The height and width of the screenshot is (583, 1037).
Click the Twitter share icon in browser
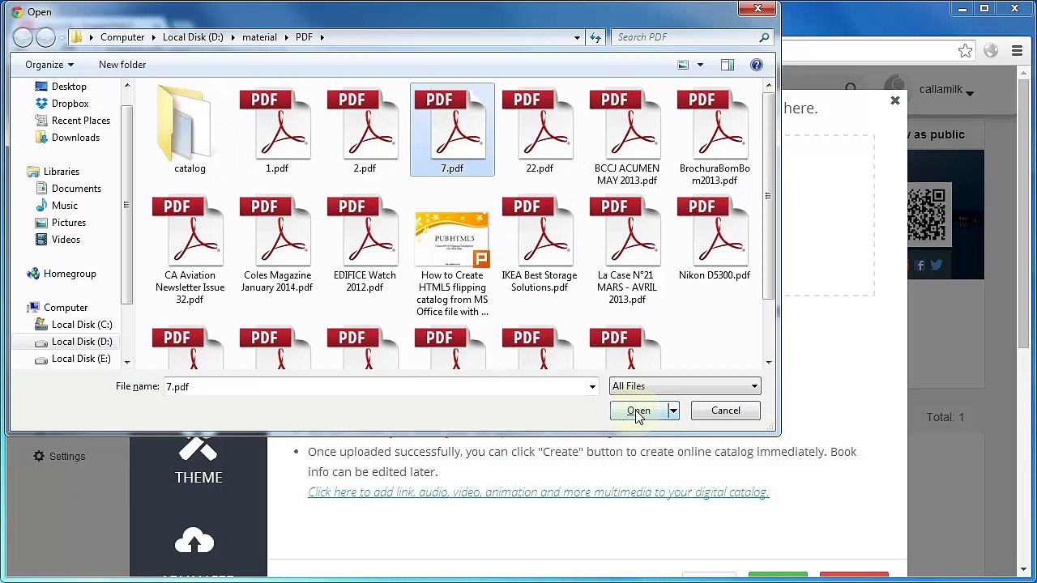click(937, 265)
